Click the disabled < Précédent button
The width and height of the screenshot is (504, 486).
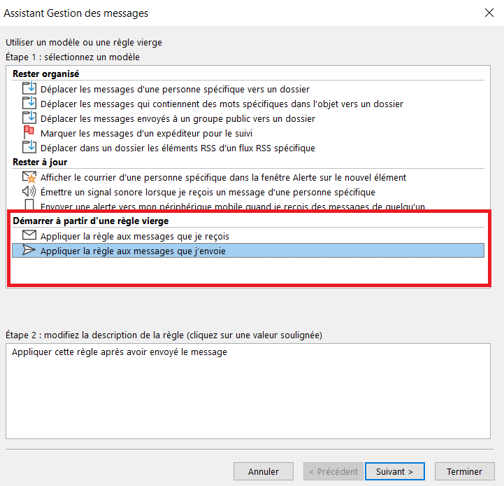[333, 471]
